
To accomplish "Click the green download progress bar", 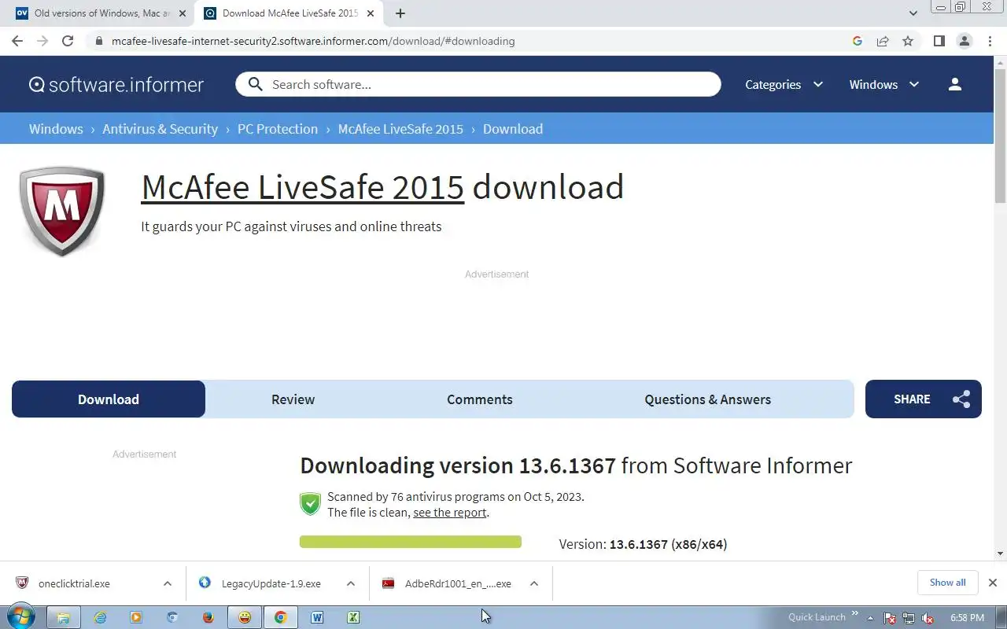I will [411, 542].
